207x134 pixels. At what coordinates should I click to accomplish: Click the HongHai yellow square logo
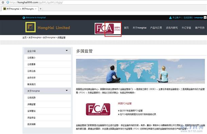coord(31,27)
